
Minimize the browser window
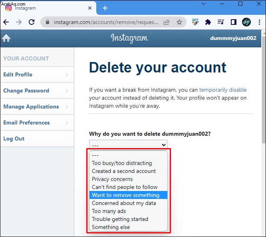[222, 4]
